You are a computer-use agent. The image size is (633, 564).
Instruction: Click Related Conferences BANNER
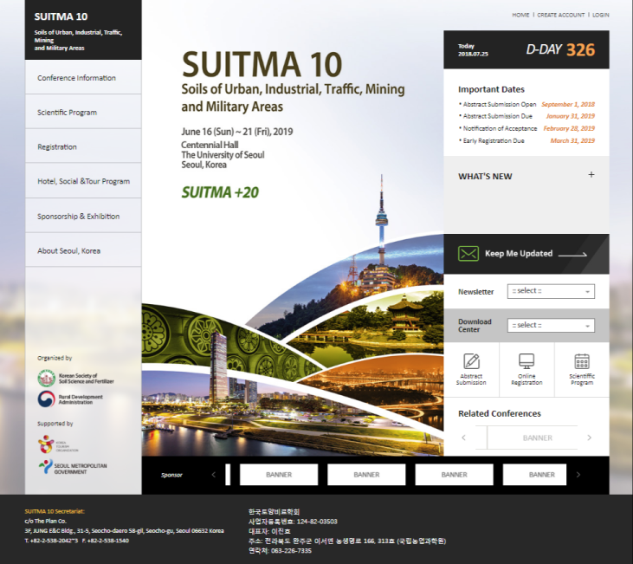pos(533,438)
